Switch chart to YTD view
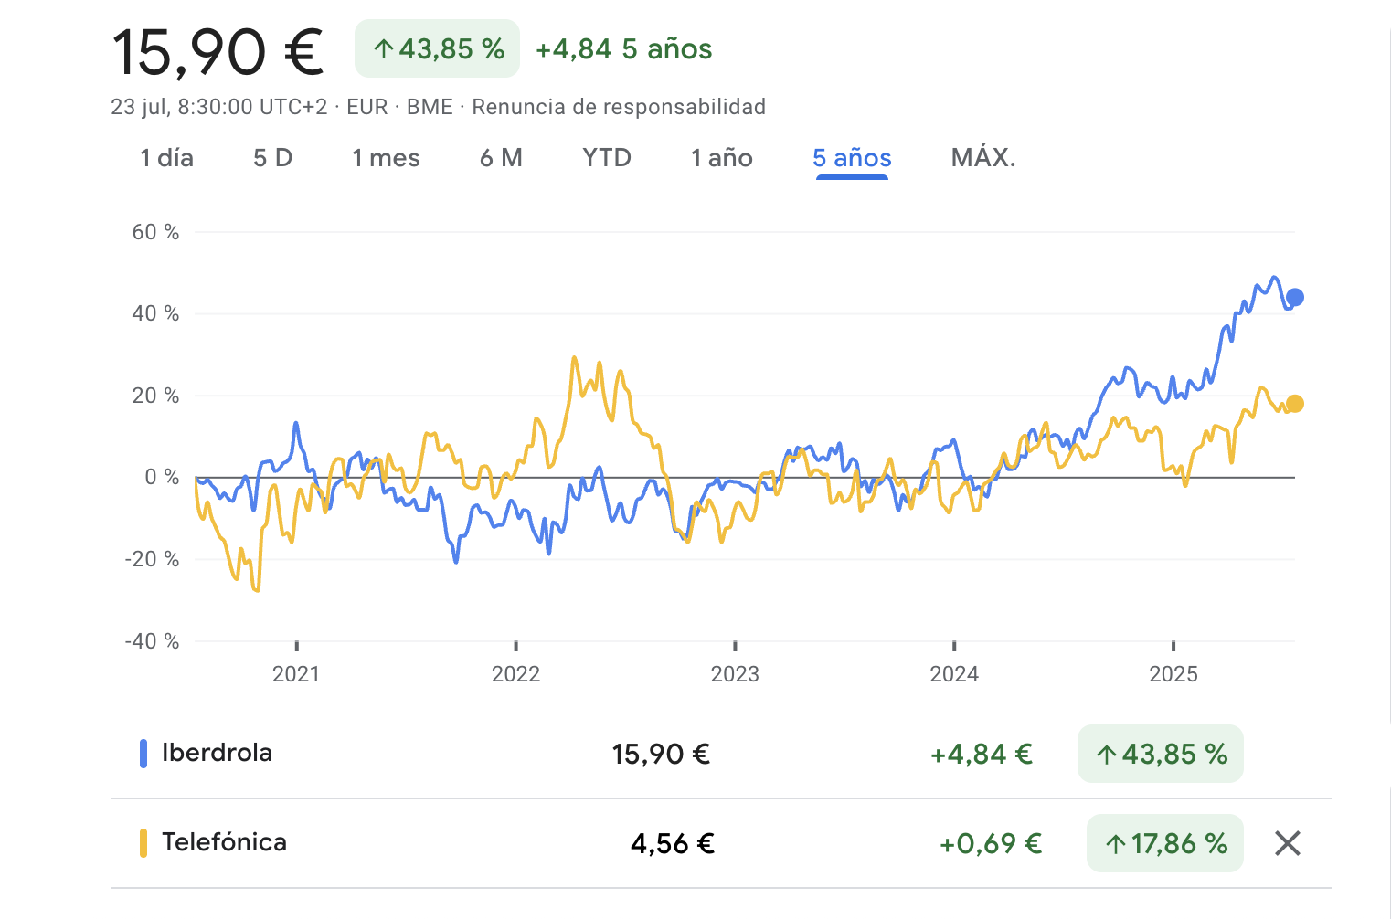Screen dimensions: 1391x919 (x=607, y=158)
